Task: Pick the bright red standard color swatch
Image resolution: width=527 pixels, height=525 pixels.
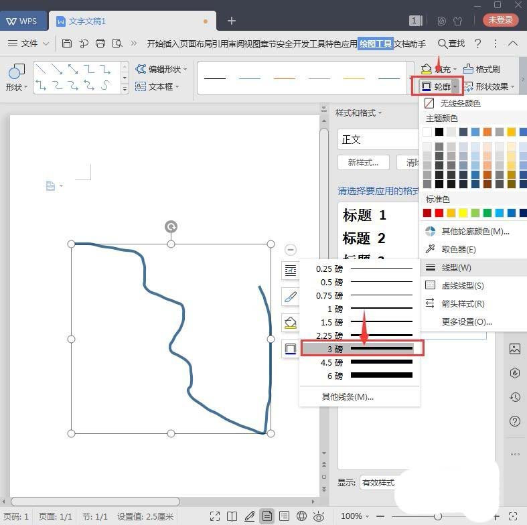Action: click(439, 213)
